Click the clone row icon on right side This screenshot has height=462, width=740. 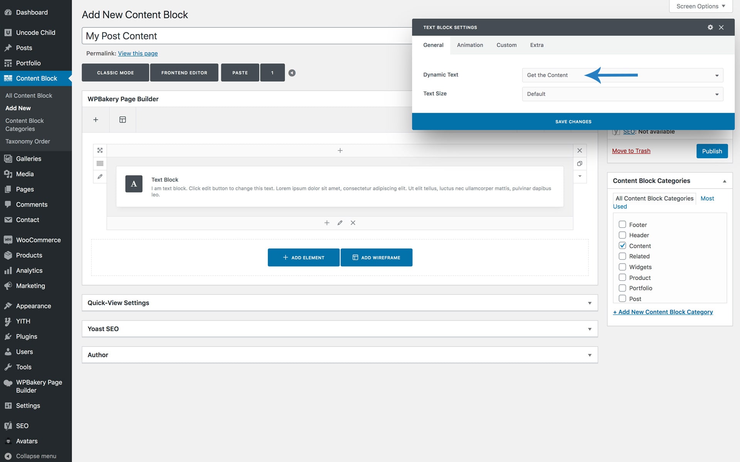pyautogui.click(x=579, y=164)
